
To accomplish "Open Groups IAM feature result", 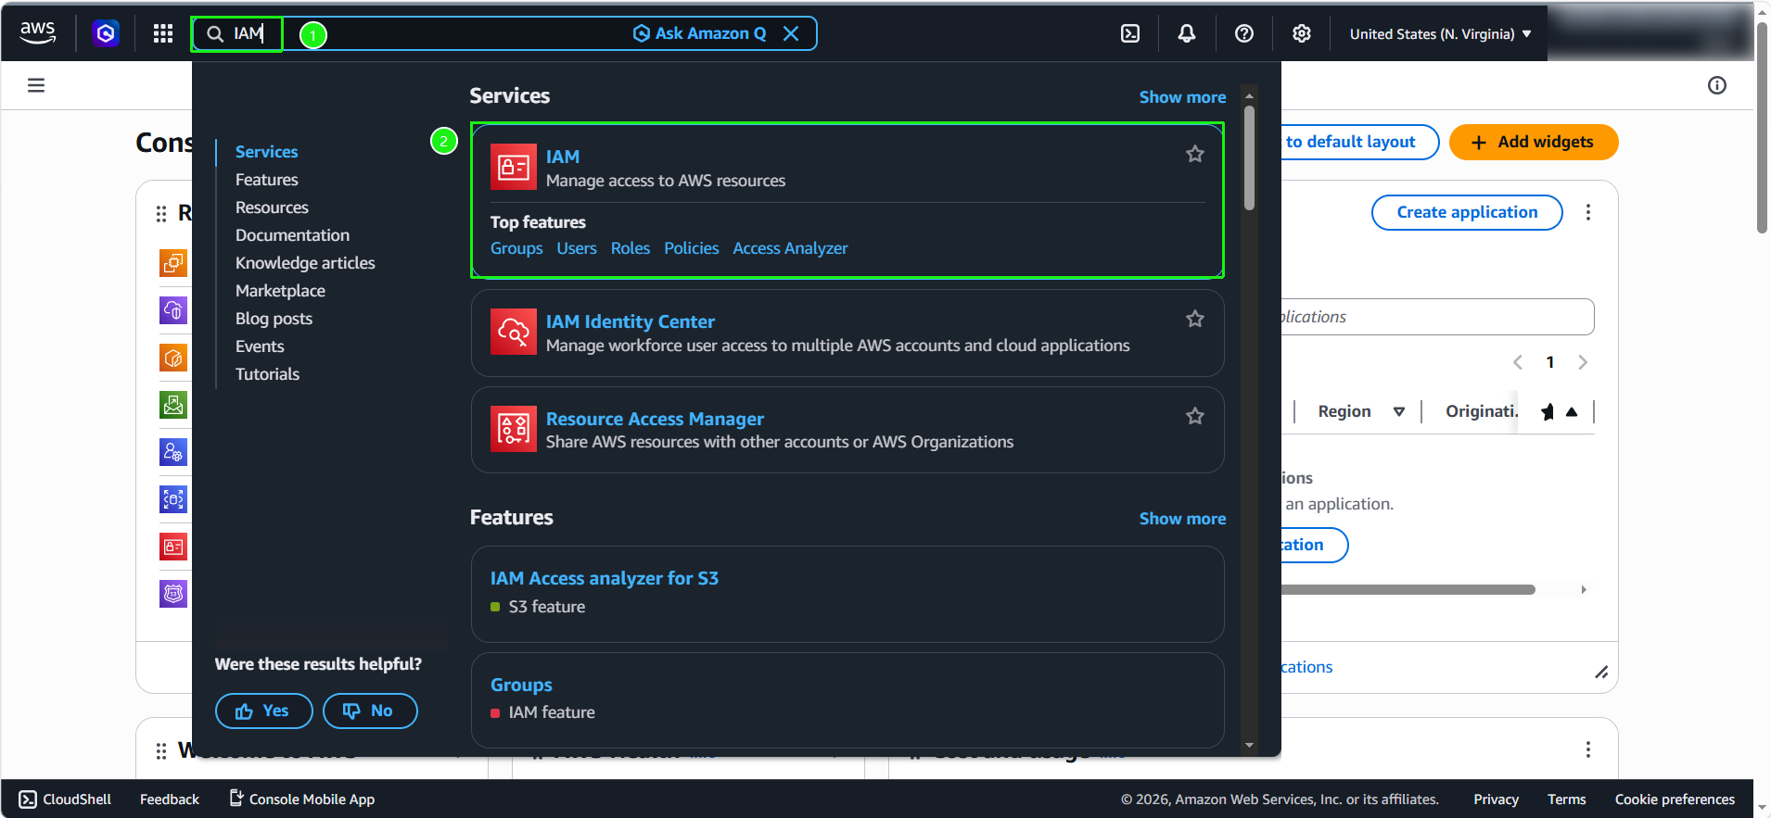I will point(521,685).
